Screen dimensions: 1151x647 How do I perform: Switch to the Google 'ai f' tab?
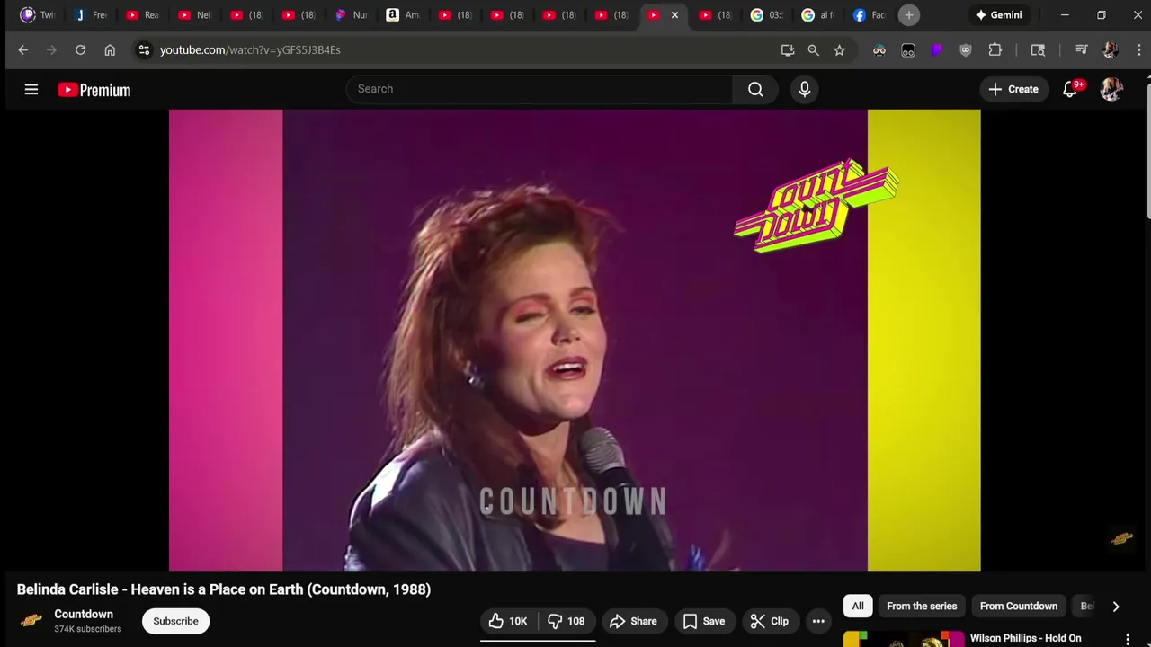click(818, 15)
